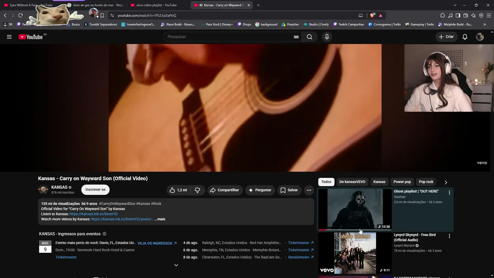Open Brave Rewards triangle icon

tap(381, 15)
